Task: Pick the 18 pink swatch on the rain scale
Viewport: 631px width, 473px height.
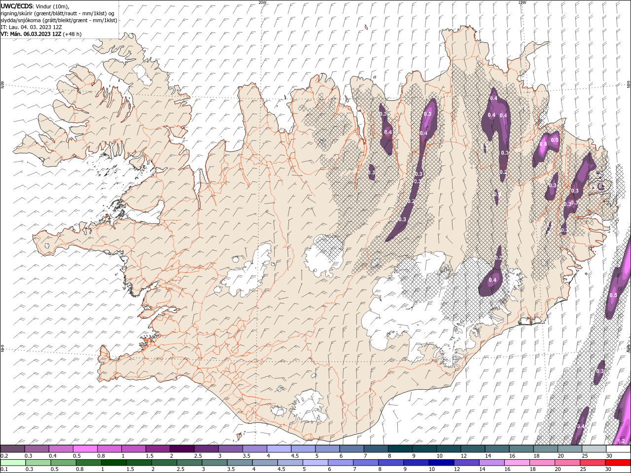Action: point(541,462)
